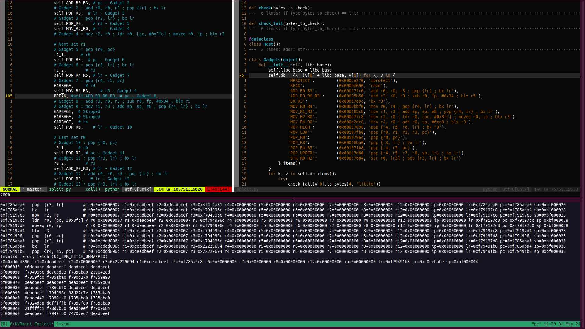Viewport: 585px width, 329px height.
Task: Click the 36% ln:185/513 position indicator
Action: 179,189
